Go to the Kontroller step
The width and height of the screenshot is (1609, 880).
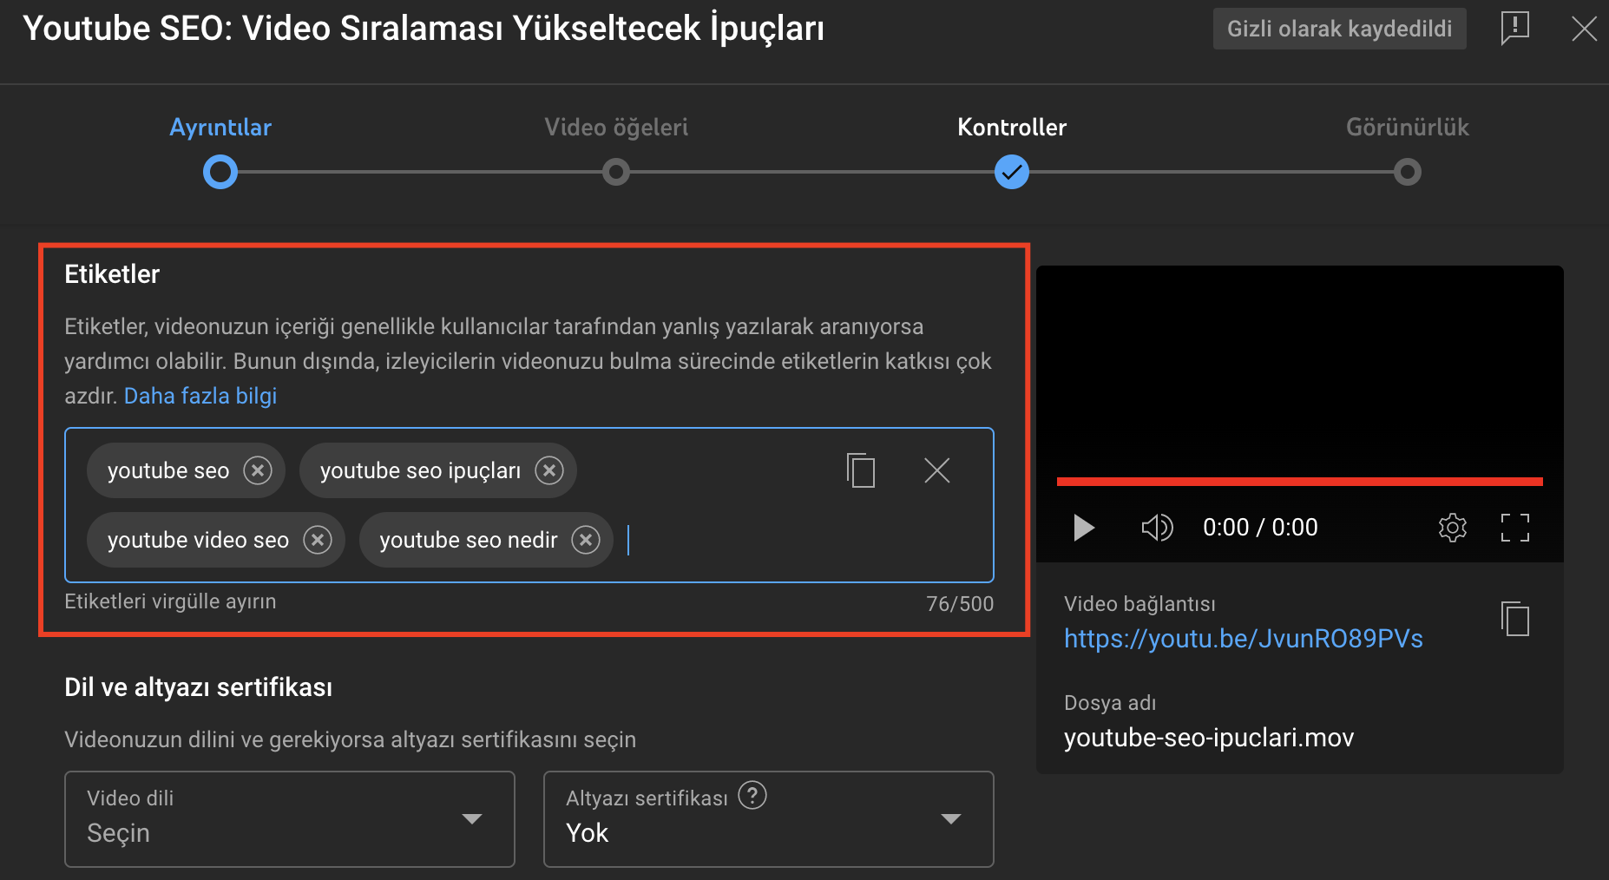coord(1012,172)
